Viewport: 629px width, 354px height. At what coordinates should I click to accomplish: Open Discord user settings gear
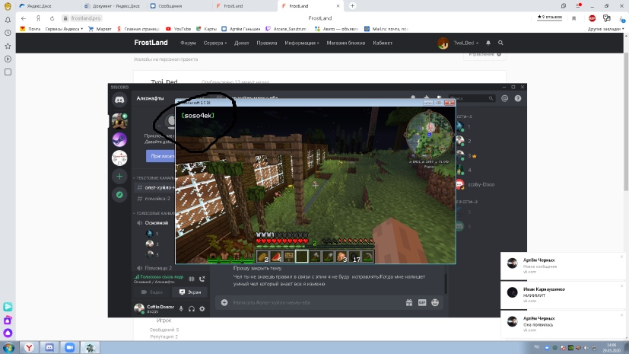[202, 308]
